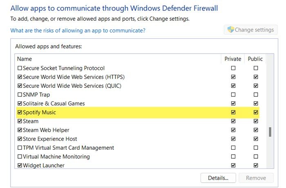The width and height of the screenshot is (286, 188).
Task: Toggle Spotify Music Public checkbox
Action: pos(256,112)
